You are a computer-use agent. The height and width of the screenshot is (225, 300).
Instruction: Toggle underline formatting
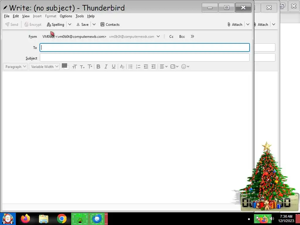coord(114,67)
